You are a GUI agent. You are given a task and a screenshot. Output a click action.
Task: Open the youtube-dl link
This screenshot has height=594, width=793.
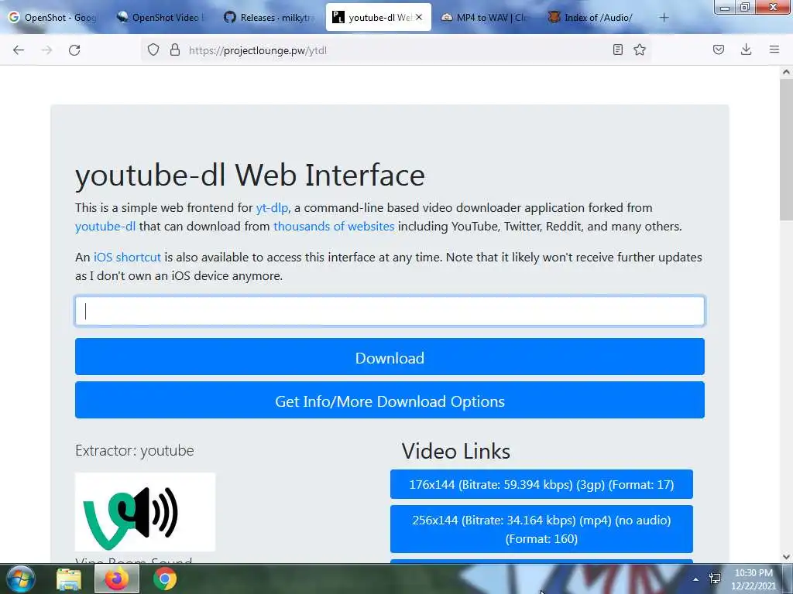pos(105,227)
